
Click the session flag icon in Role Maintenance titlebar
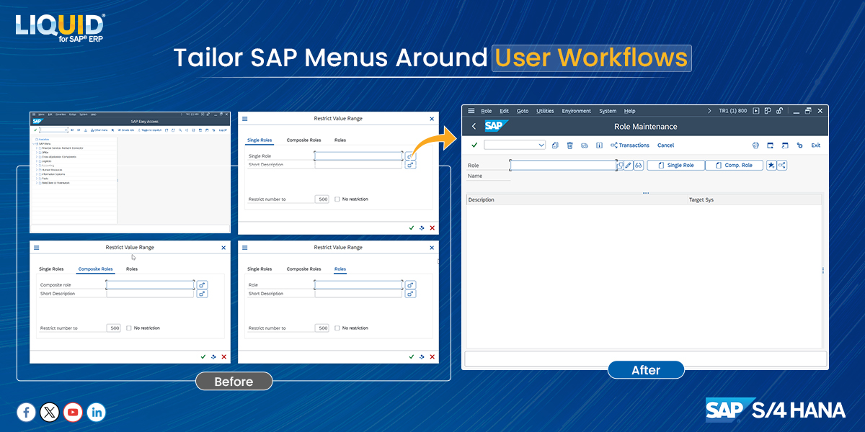tap(768, 111)
